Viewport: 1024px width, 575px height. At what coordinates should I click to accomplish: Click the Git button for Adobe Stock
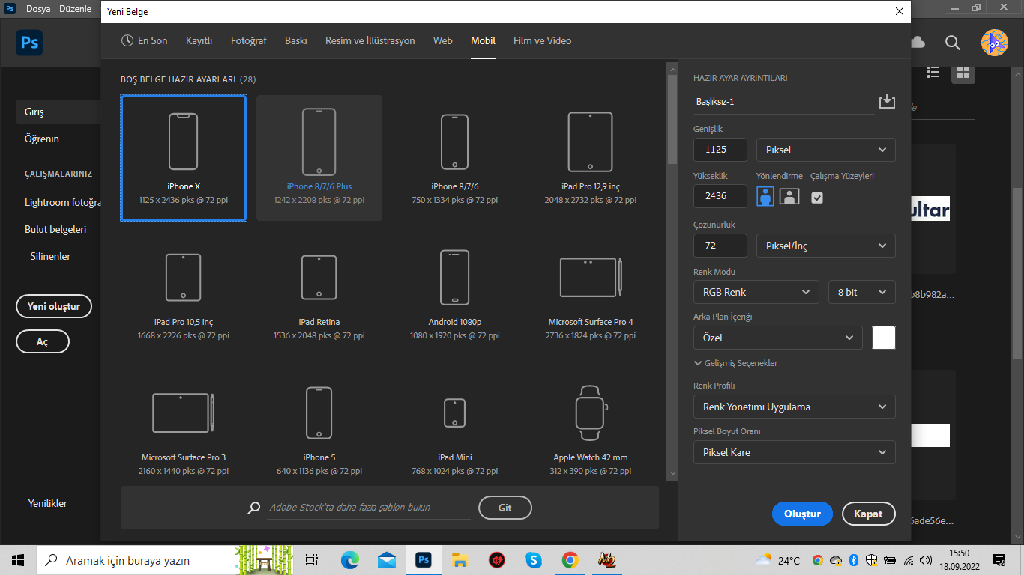(x=505, y=508)
